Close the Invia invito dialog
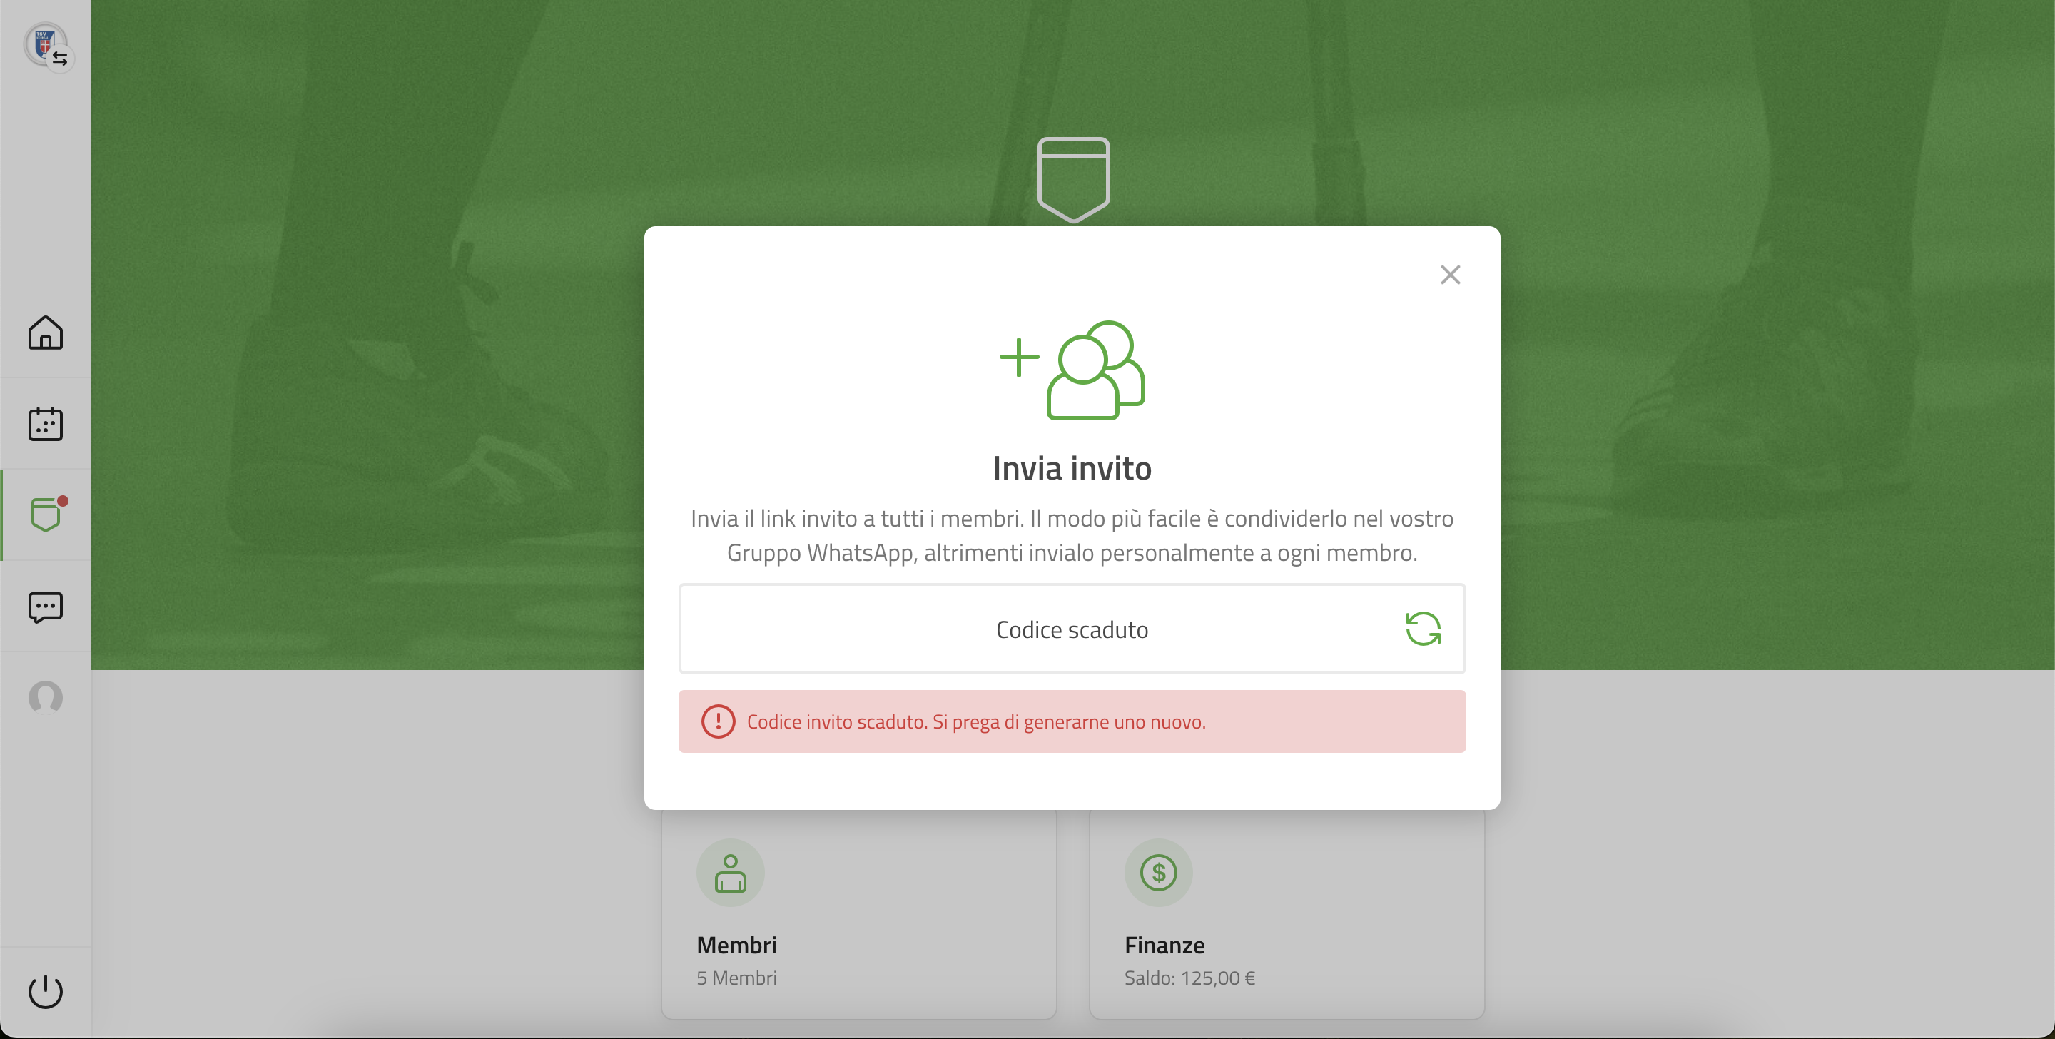Image resolution: width=2055 pixels, height=1039 pixels. point(1451,275)
